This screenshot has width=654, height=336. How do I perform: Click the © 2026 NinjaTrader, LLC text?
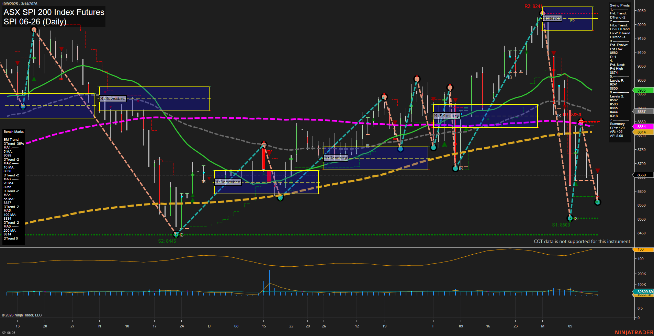pyautogui.click(x=22, y=315)
